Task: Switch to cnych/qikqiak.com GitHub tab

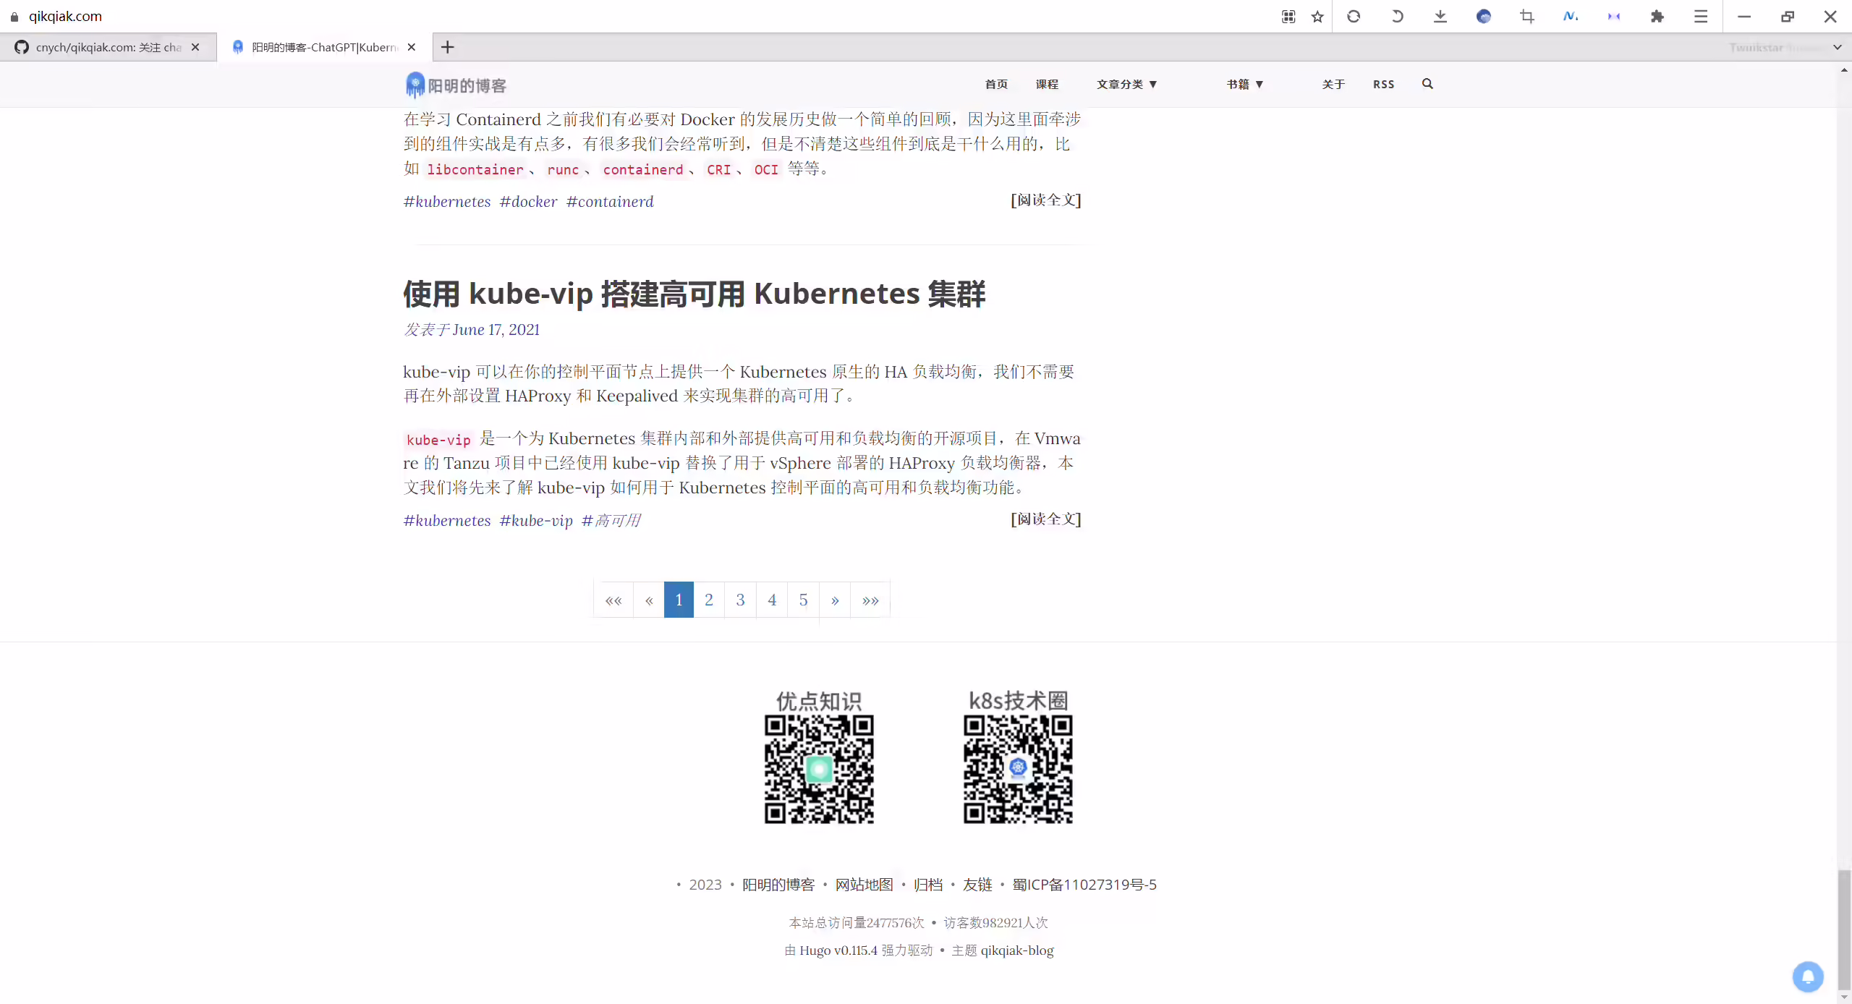Action: pos(109,47)
